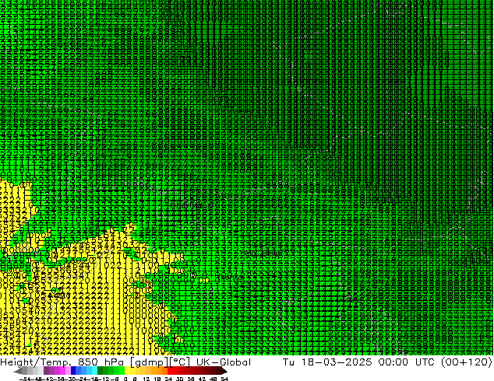Image resolution: width=494 pixels, height=381 pixels.
Task: Click the '(00+120)' forecast offset text
Action: click(467, 362)
